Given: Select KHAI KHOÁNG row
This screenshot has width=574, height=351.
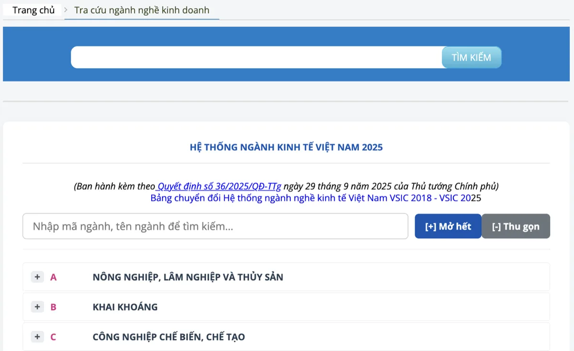Looking at the screenshot, I should [x=286, y=307].
